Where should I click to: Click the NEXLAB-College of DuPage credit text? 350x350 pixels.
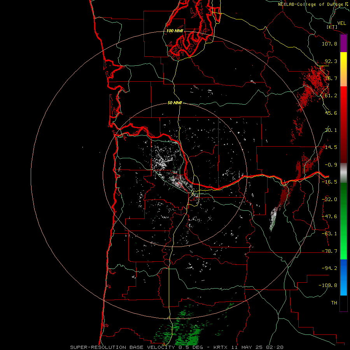pyautogui.click(x=314, y=4)
